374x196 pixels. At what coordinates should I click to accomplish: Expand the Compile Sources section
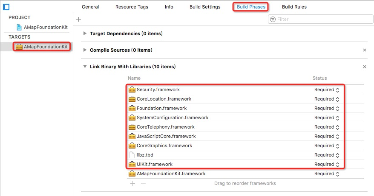85,50
